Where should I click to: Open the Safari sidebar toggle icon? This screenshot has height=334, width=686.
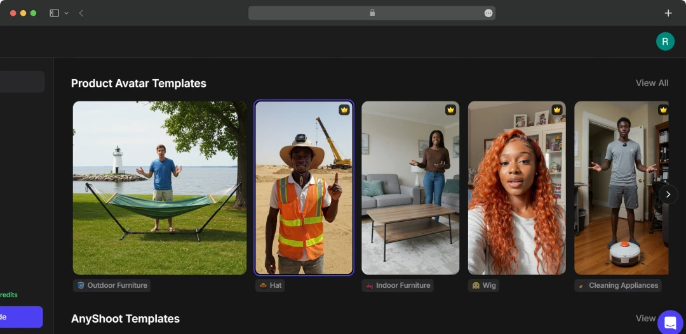tap(54, 13)
